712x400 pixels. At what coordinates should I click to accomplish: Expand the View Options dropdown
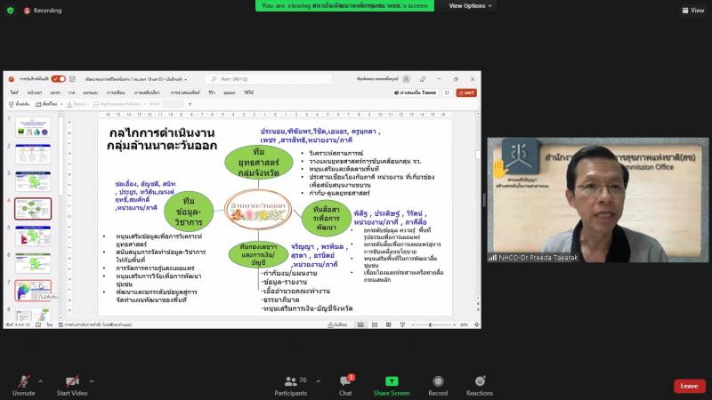tap(470, 6)
